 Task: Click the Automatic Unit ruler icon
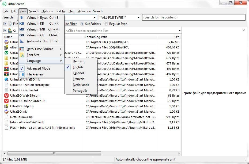pyautogui.click(x=22, y=41)
